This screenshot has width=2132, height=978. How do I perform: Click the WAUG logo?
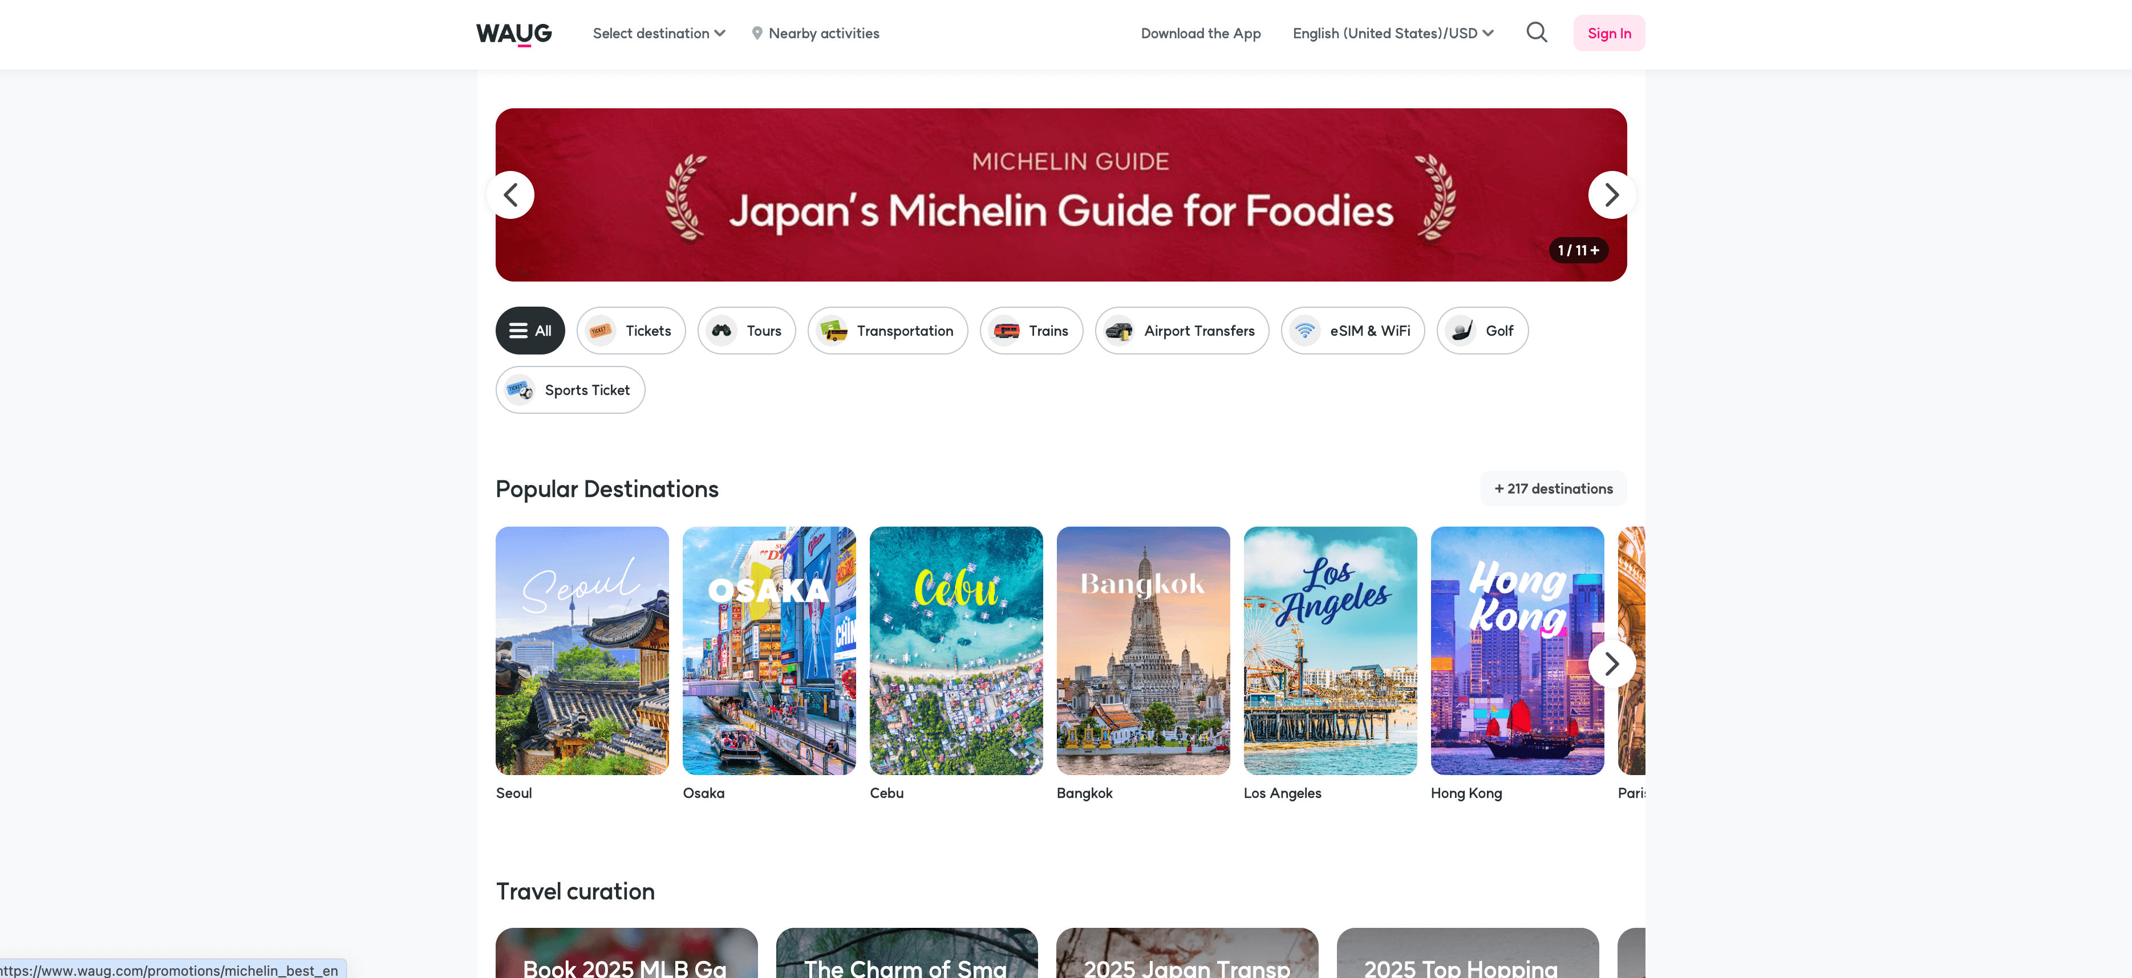(x=514, y=33)
